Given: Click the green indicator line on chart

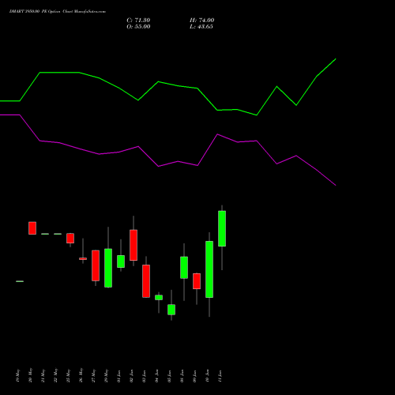Looking at the screenshot, I should point(168,84).
